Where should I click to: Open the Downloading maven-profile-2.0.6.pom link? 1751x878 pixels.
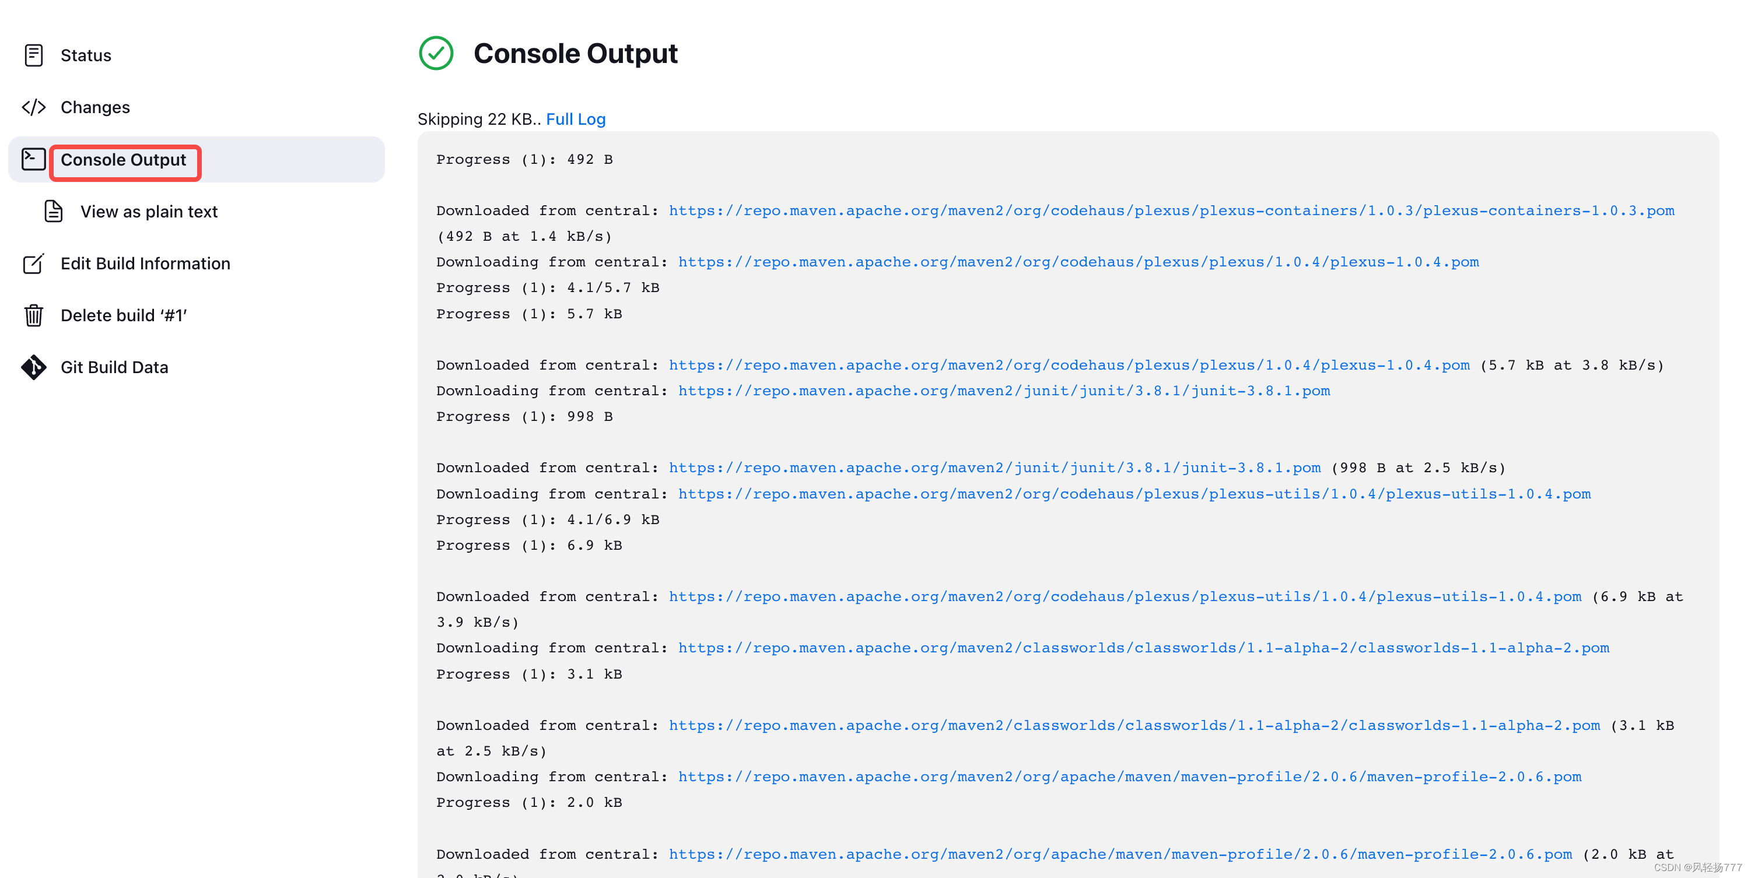click(x=1129, y=777)
